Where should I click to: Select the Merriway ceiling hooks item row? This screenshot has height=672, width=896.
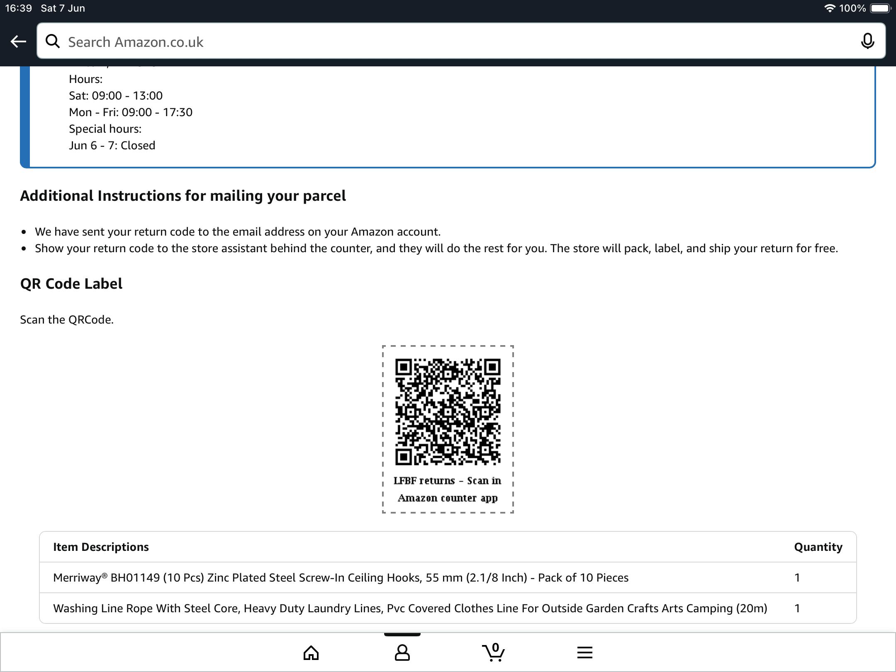click(x=448, y=577)
